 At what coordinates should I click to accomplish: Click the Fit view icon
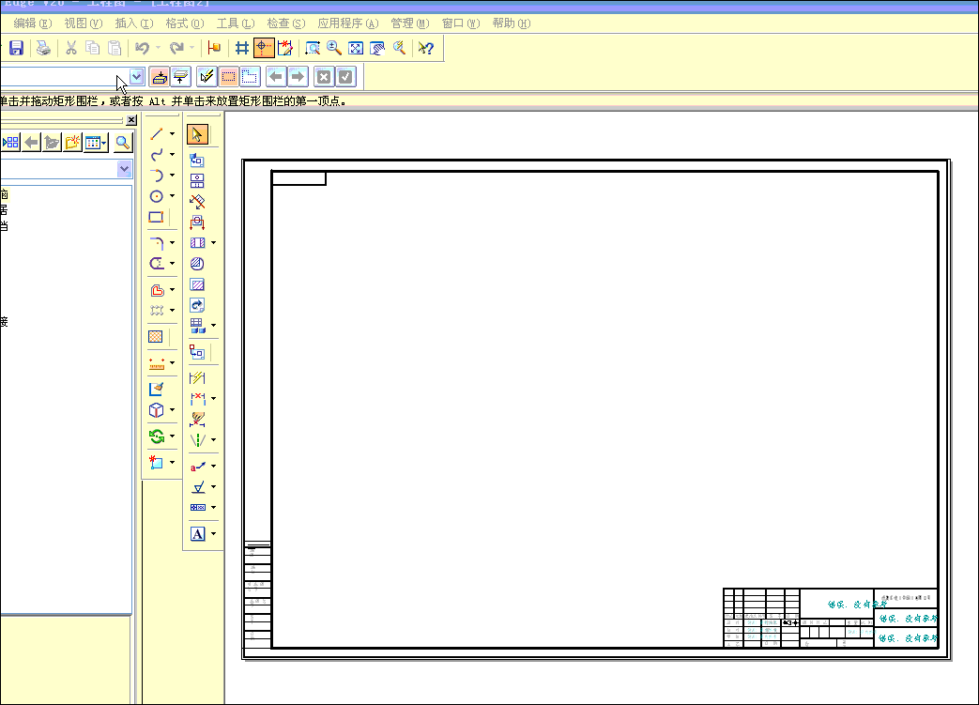click(356, 48)
